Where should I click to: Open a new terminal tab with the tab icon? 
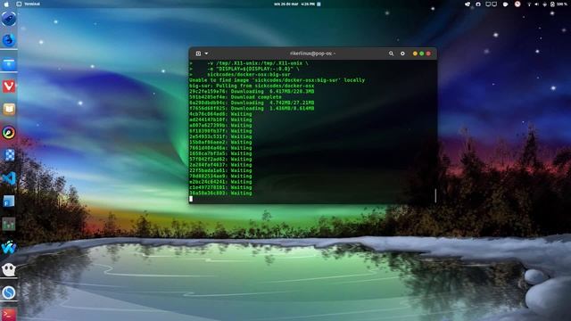pos(198,53)
